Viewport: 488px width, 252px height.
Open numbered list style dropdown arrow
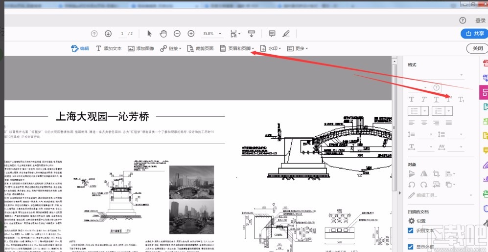pyautogui.click(x=449, y=110)
